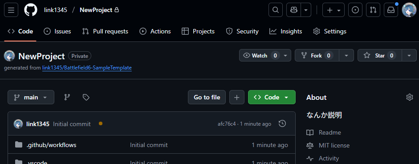Open the Copilot chat icon

click(x=294, y=10)
